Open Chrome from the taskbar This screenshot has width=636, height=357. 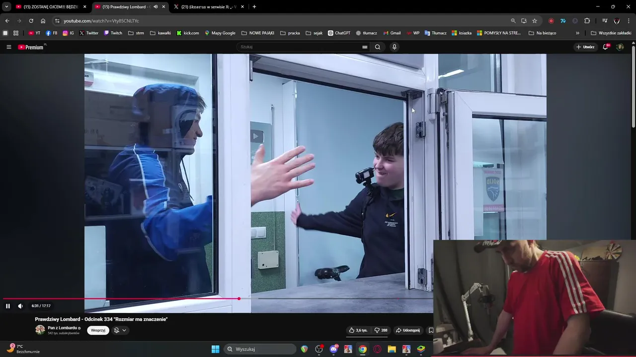tap(363, 349)
